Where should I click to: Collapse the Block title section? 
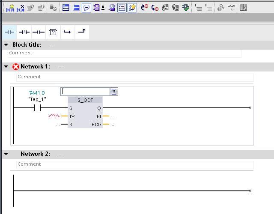(x=6, y=45)
